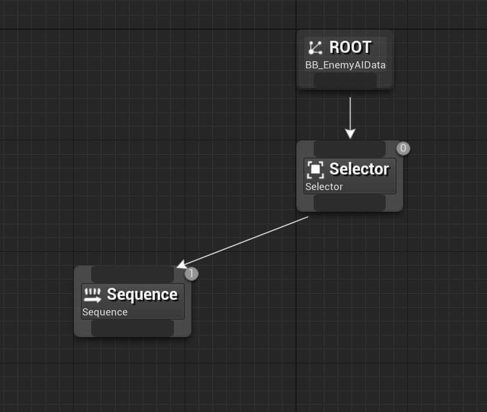Click the Selector node's bottom output pin
The image size is (487, 412).
pos(350,203)
